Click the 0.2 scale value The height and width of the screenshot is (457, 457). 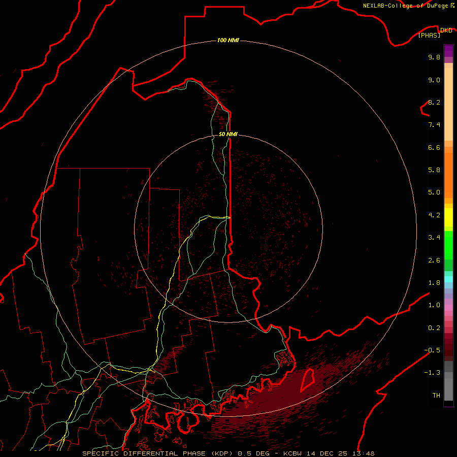coord(434,328)
